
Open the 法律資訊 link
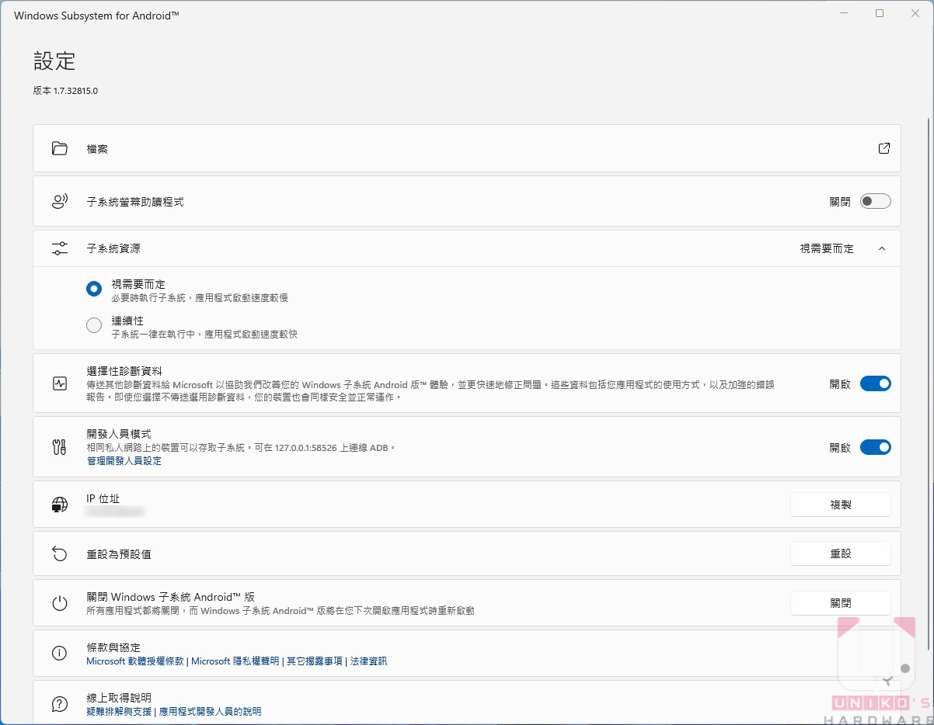coord(368,661)
